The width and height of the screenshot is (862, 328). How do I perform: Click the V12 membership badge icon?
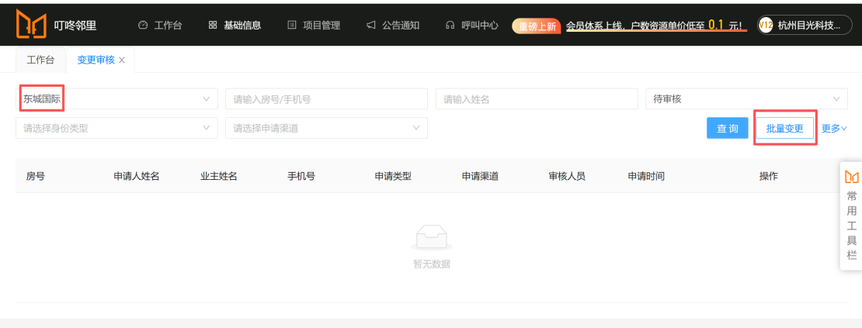(766, 26)
